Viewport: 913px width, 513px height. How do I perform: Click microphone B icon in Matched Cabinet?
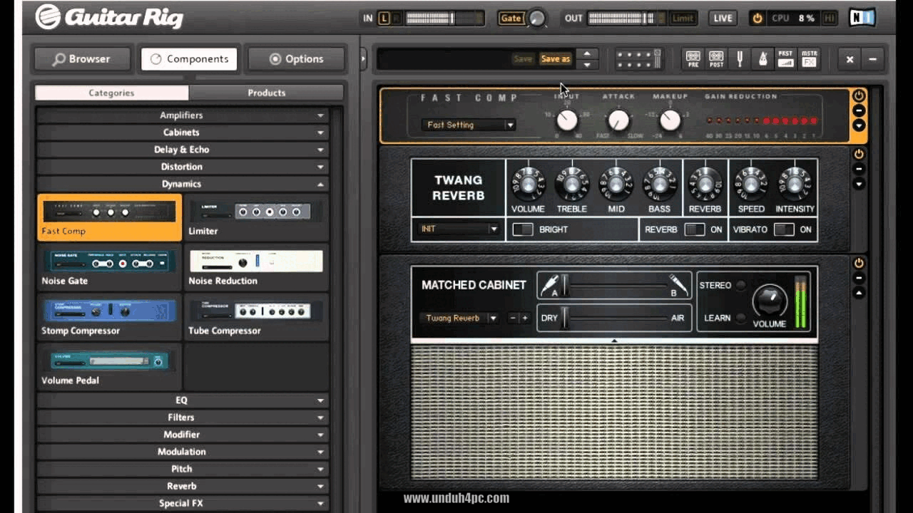click(x=678, y=286)
